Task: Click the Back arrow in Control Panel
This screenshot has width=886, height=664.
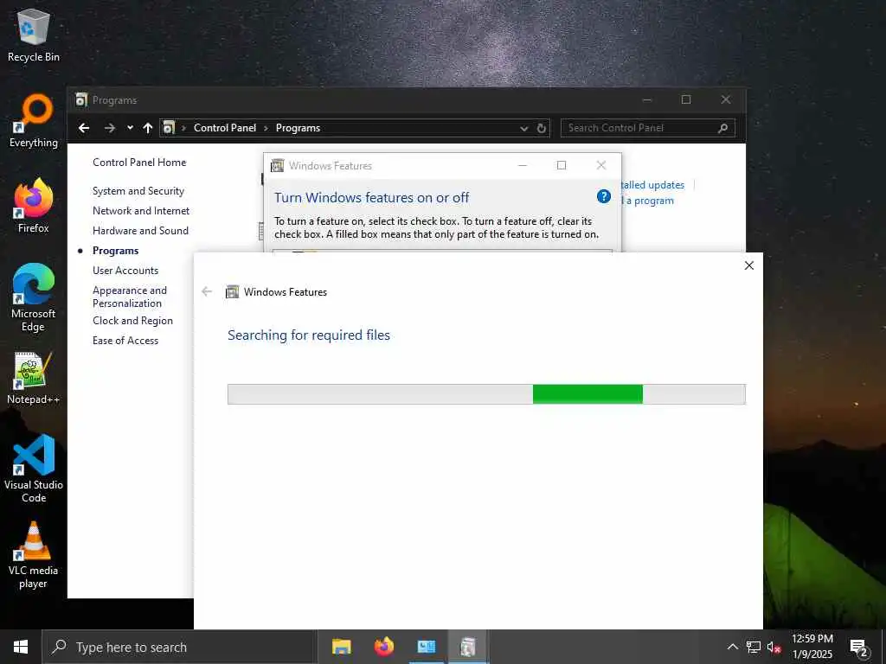Action: [x=84, y=128]
